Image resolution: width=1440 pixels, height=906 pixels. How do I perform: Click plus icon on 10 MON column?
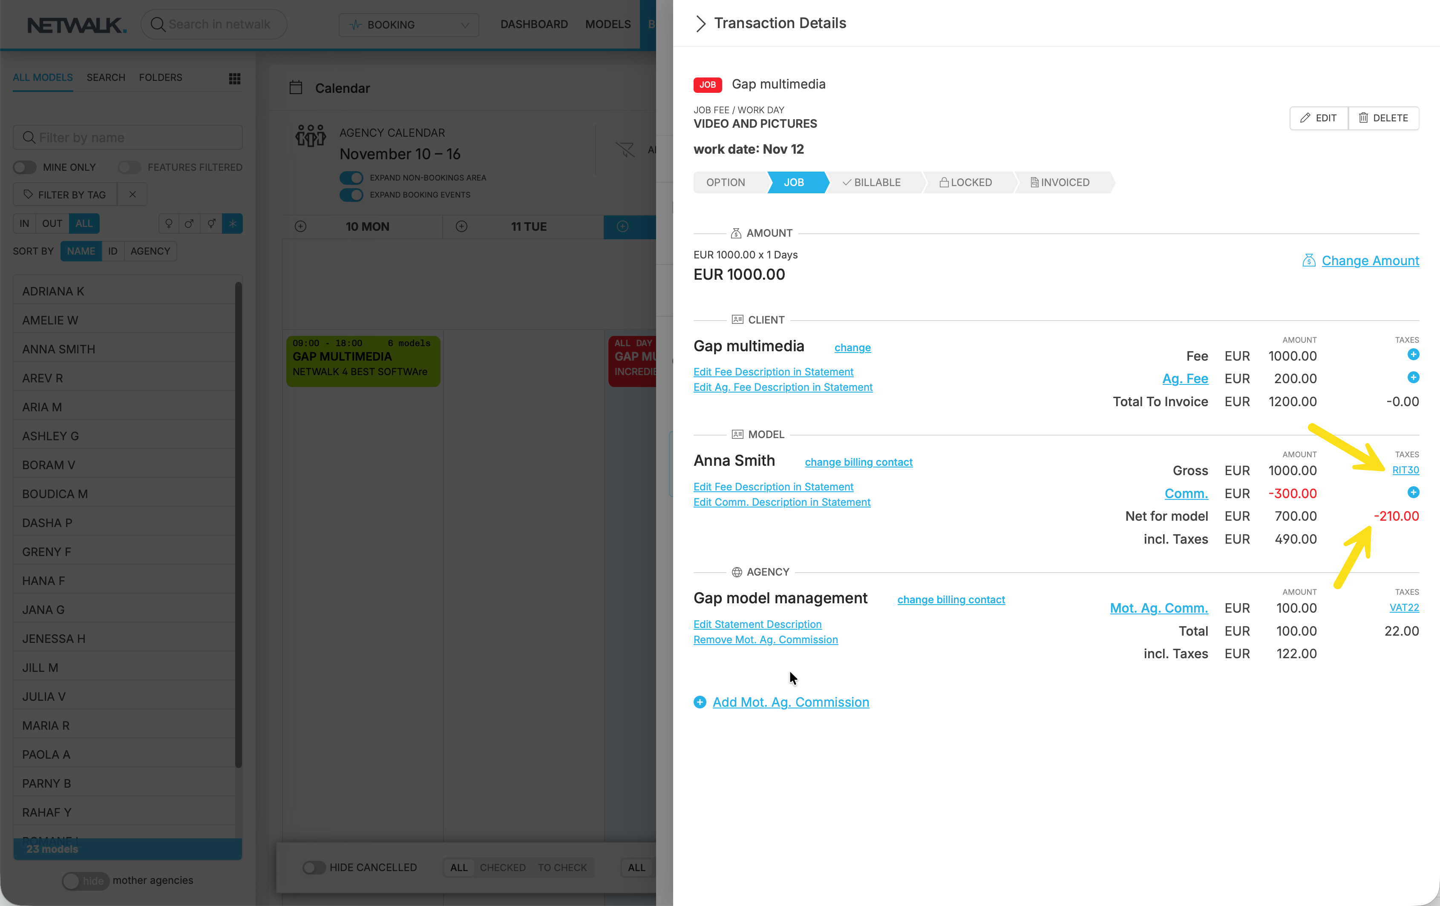coord(300,226)
